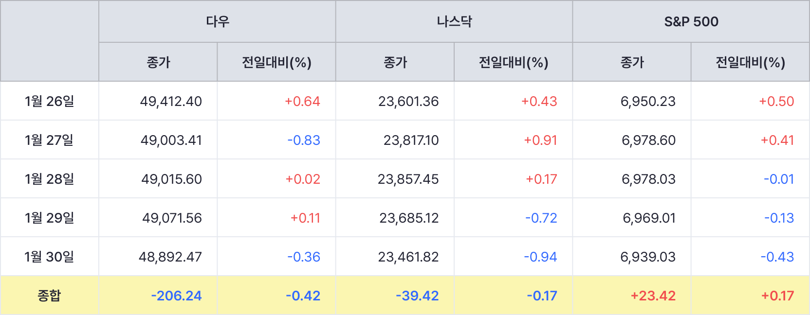Viewport: 810px width, 315px height.
Task: Click the 나스닥 column group header
Action: coord(454,21)
